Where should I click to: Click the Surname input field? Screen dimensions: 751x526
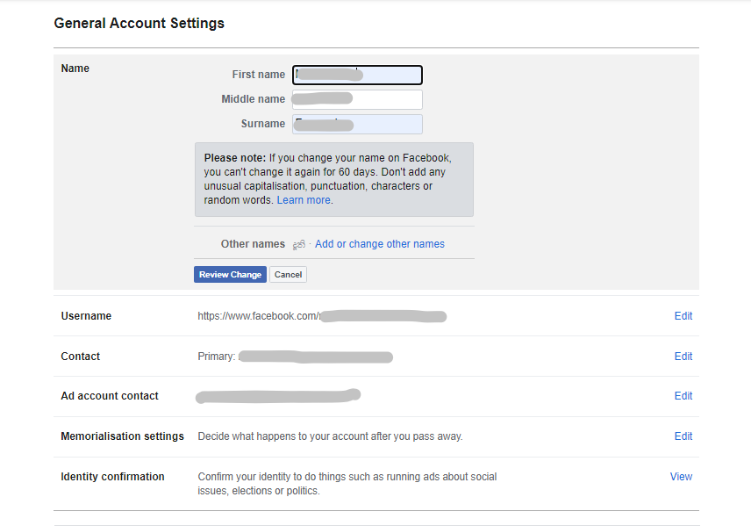pos(357,124)
